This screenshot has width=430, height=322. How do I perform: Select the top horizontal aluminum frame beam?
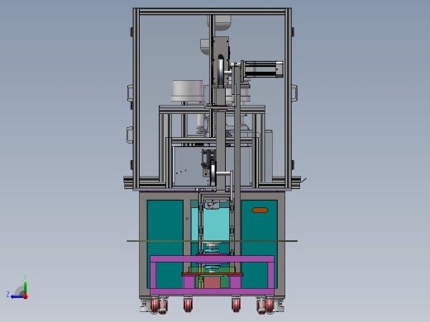pos(212,12)
